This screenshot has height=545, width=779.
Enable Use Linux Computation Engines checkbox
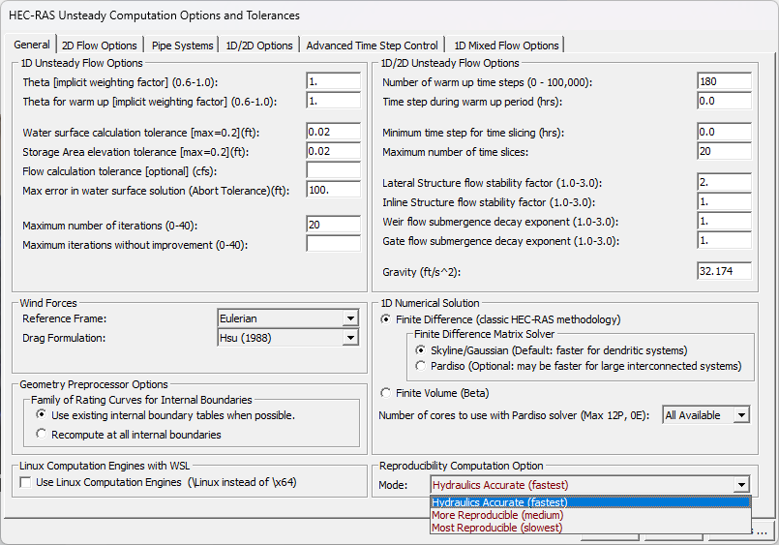(25, 482)
